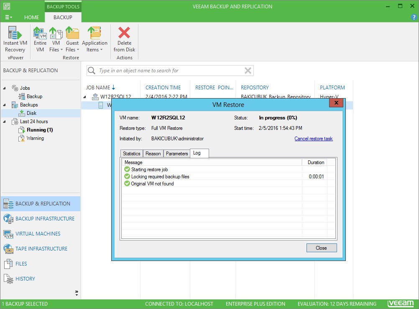The image size is (419, 309).
Task: Click the BACKUP TOOLS contextual tab header
Action: click(x=63, y=7)
